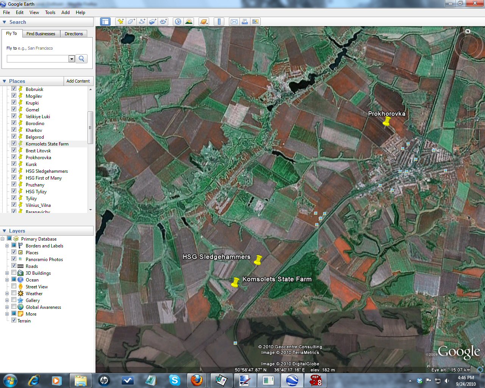485x388 pixels.
Task: Email the current view
Action: click(234, 22)
